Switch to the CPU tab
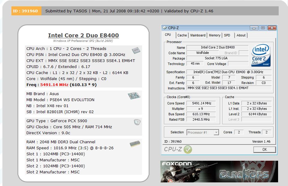Viewport: 288px width, 186px height. click(168, 35)
